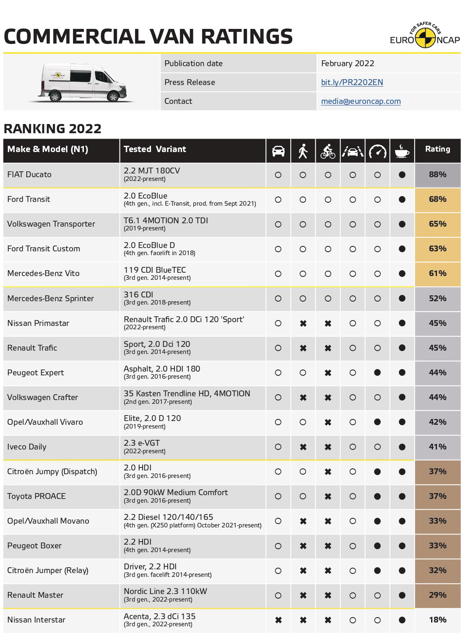Select the Make & Model (N1) header

tap(48, 150)
